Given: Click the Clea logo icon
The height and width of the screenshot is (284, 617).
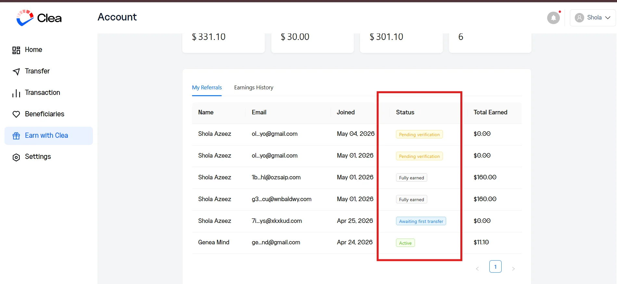Looking at the screenshot, I should point(25,18).
